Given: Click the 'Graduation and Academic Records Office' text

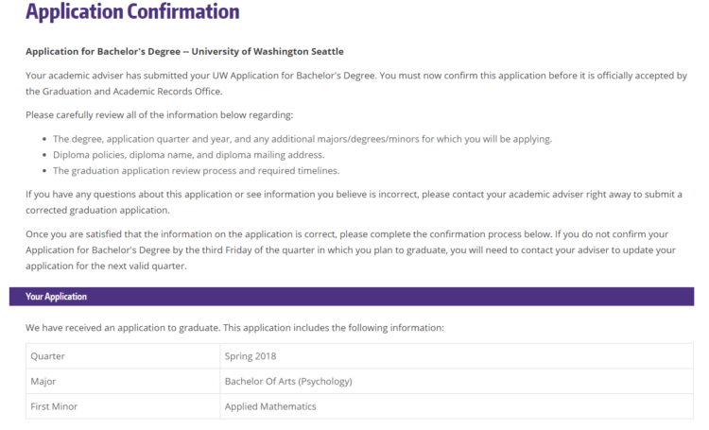Looking at the screenshot, I should pos(131,92).
